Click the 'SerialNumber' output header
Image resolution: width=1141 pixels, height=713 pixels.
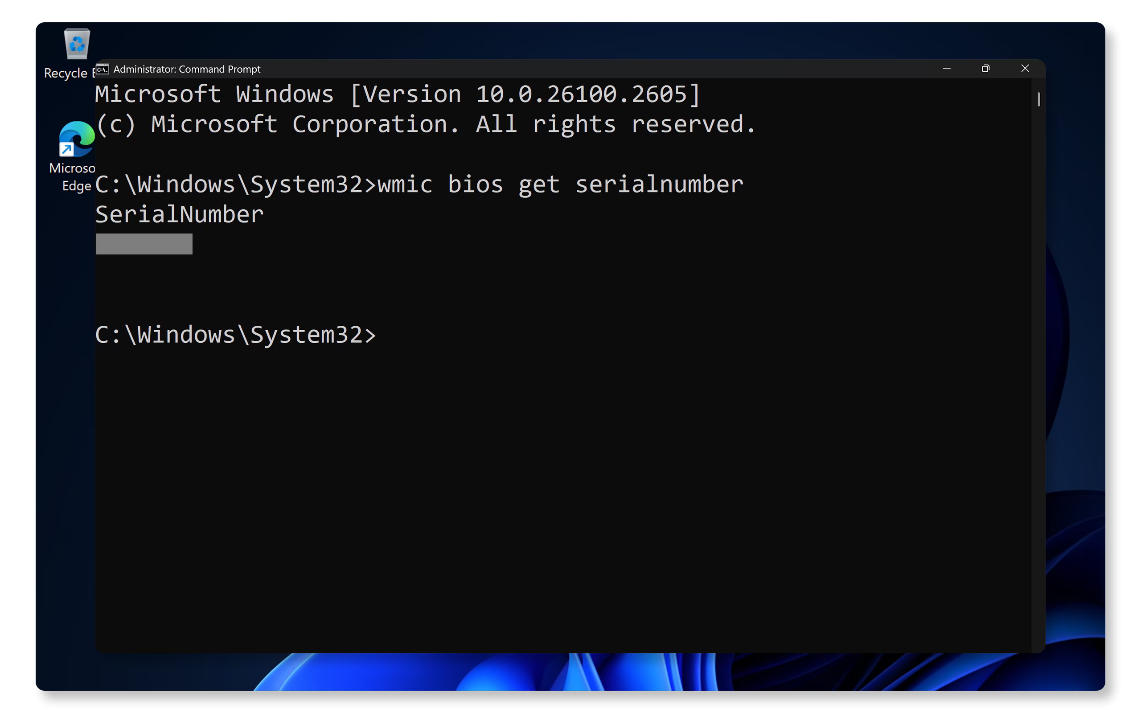(x=179, y=214)
